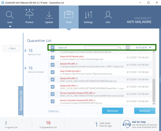
Task: Uncheck Adware.RPL.MPC.vl Micr...\mpc checkbox
Action: (x=53, y=87)
